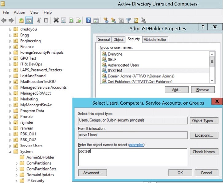The height and width of the screenshot is (183, 223).
Task: Collapse the System container node
Action: point(10,152)
